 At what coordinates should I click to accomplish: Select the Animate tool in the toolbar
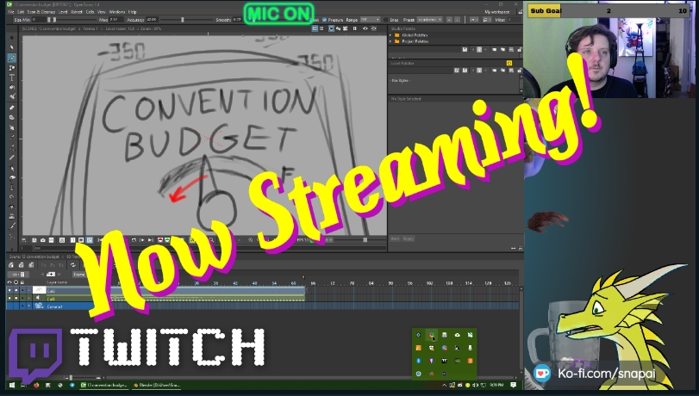click(11, 37)
